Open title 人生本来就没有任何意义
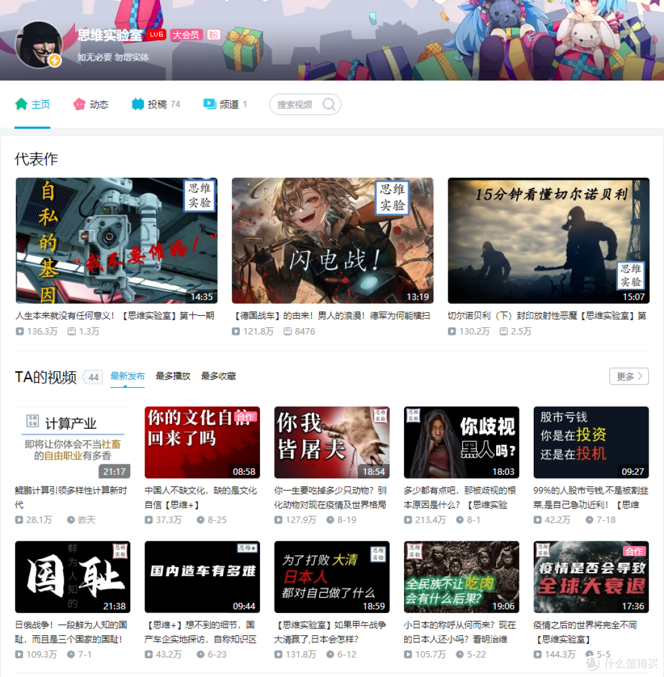The width and height of the screenshot is (664, 677). 115,316
